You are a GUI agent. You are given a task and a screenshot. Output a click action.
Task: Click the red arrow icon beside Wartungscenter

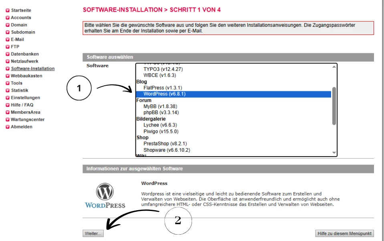(x=8, y=120)
